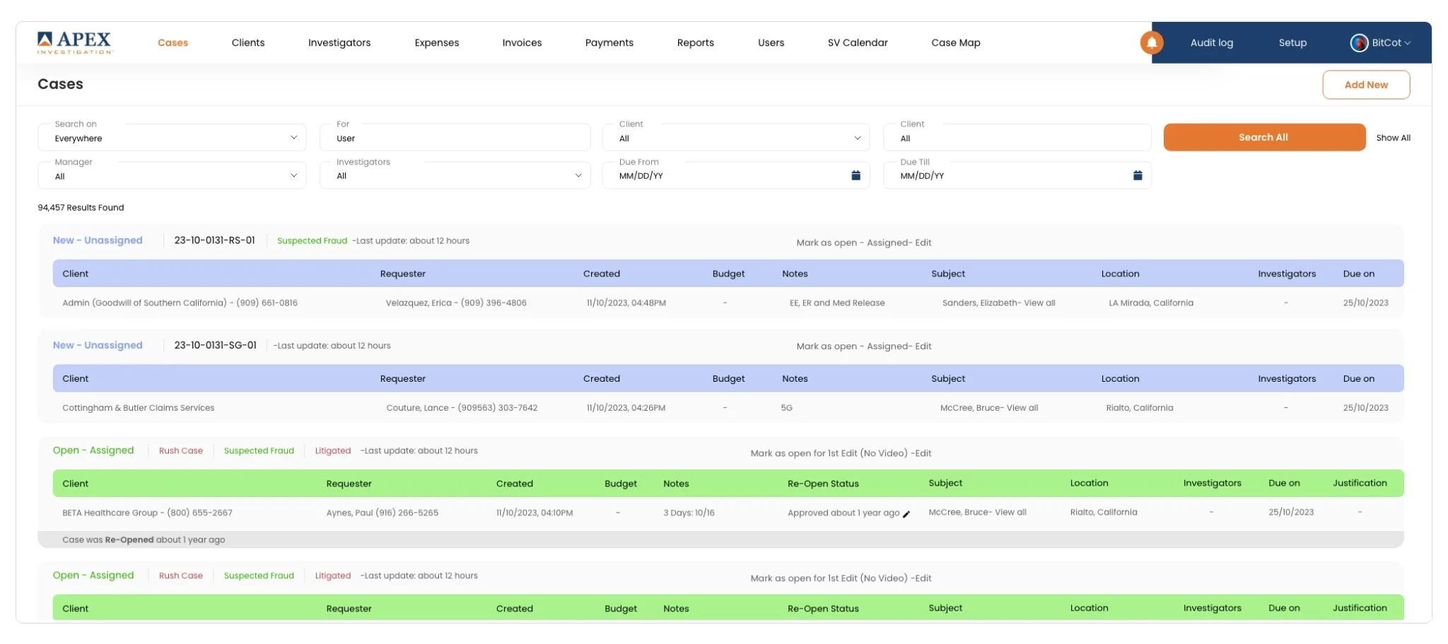
Task: Open the Due From calendar picker icon
Action: click(856, 175)
